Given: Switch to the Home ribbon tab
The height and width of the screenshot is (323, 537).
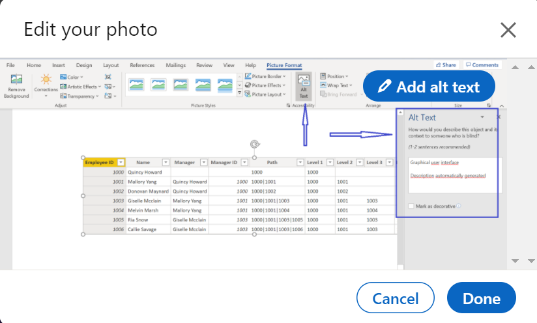Looking at the screenshot, I should tap(34, 65).
